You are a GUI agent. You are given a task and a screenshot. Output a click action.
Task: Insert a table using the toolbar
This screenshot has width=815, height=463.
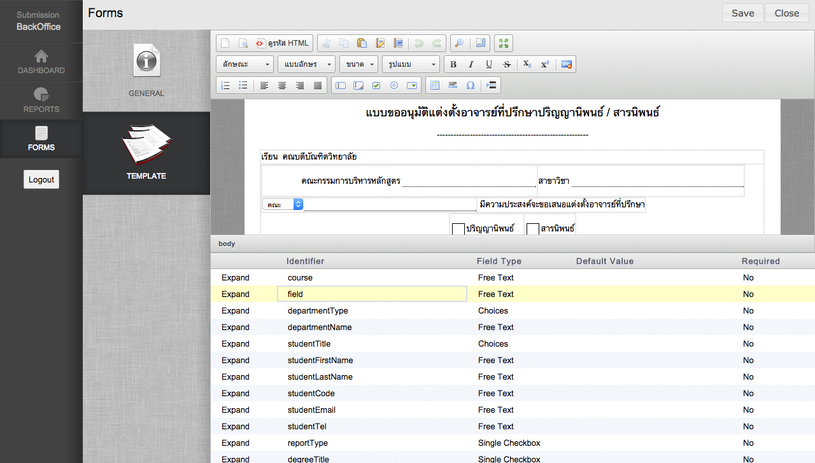coord(435,85)
